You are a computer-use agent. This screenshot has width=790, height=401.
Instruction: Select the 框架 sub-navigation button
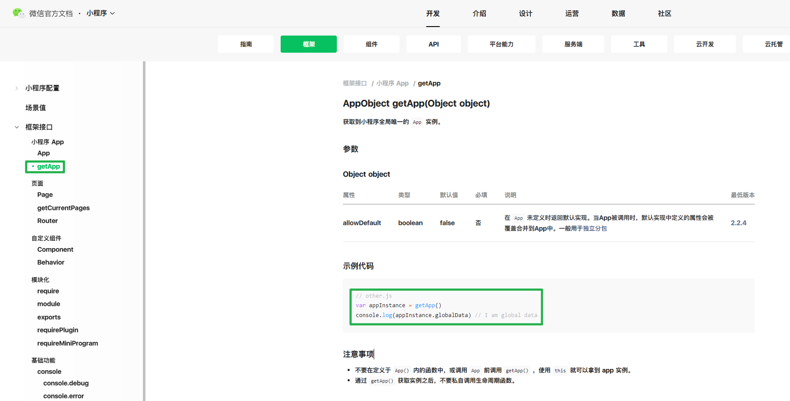(x=309, y=44)
